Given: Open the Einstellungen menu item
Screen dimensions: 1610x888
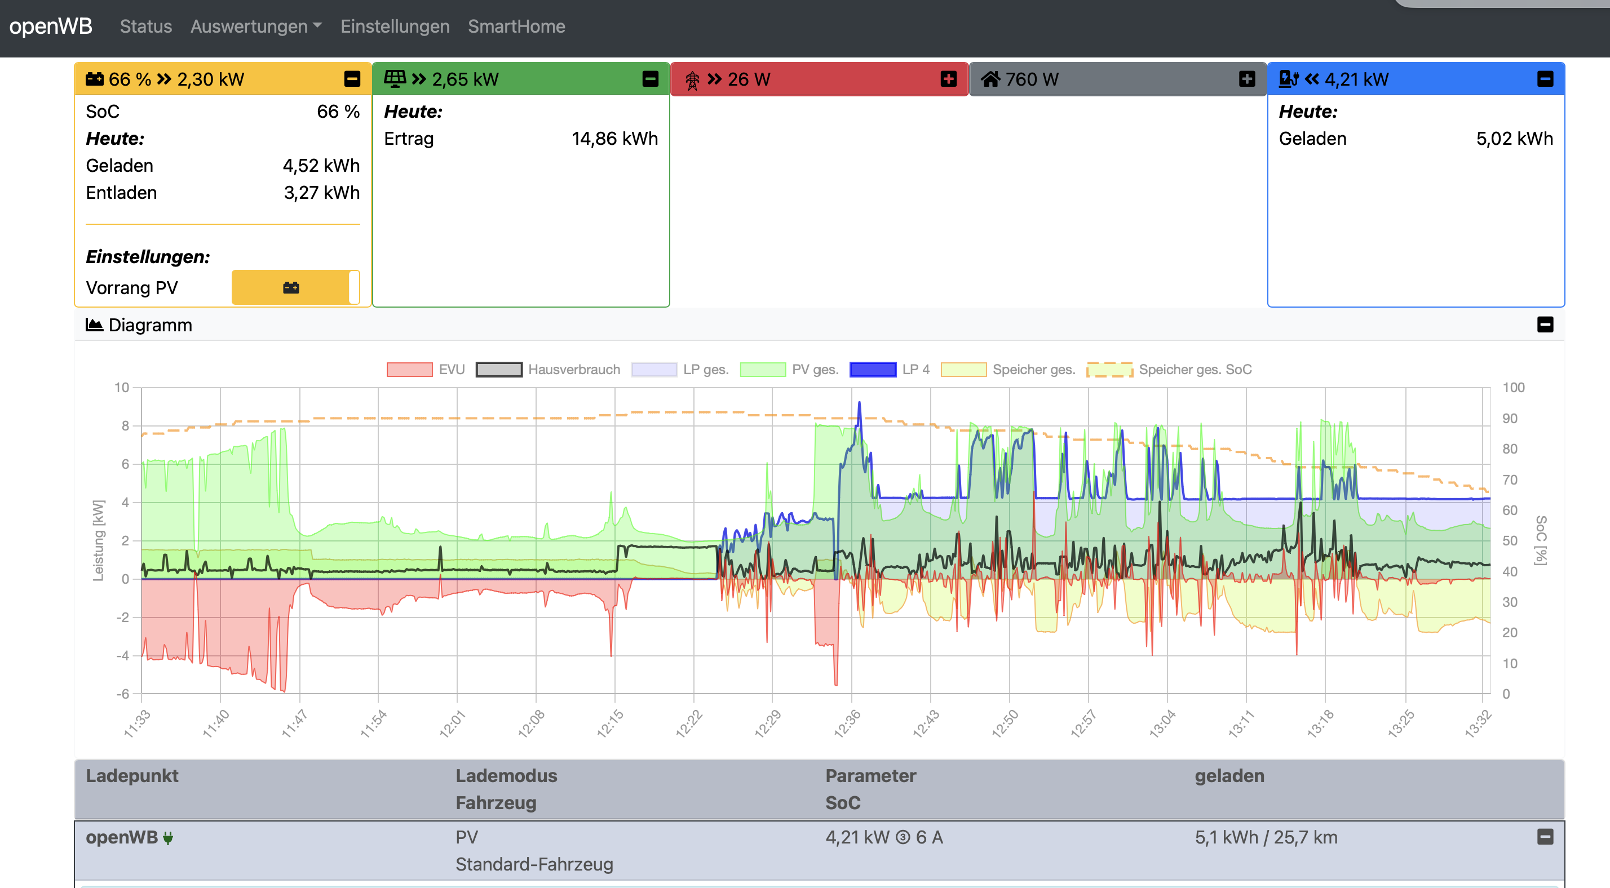Looking at the screenshot, I should tap(395, 26).
